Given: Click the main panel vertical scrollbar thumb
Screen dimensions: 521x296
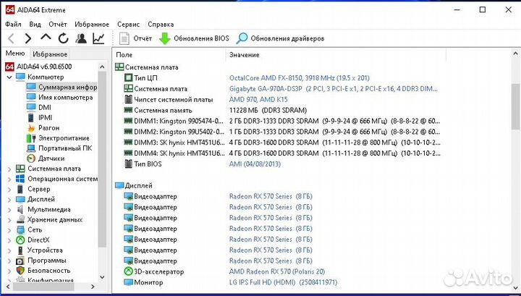Looking at the screenshot, I should pyautogui.click(x=515, y=106).
